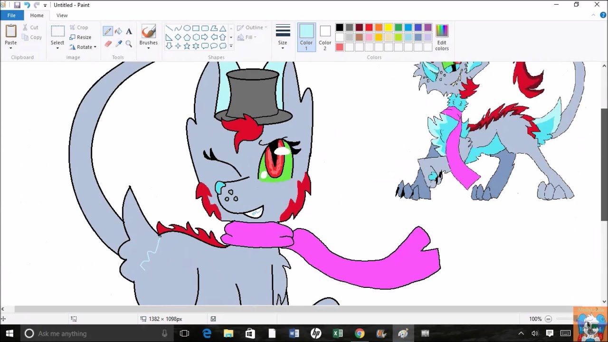Viewport: 608px width, 342px height.
Task: Open Task View on the taskbar
Action: click(184, 333)
